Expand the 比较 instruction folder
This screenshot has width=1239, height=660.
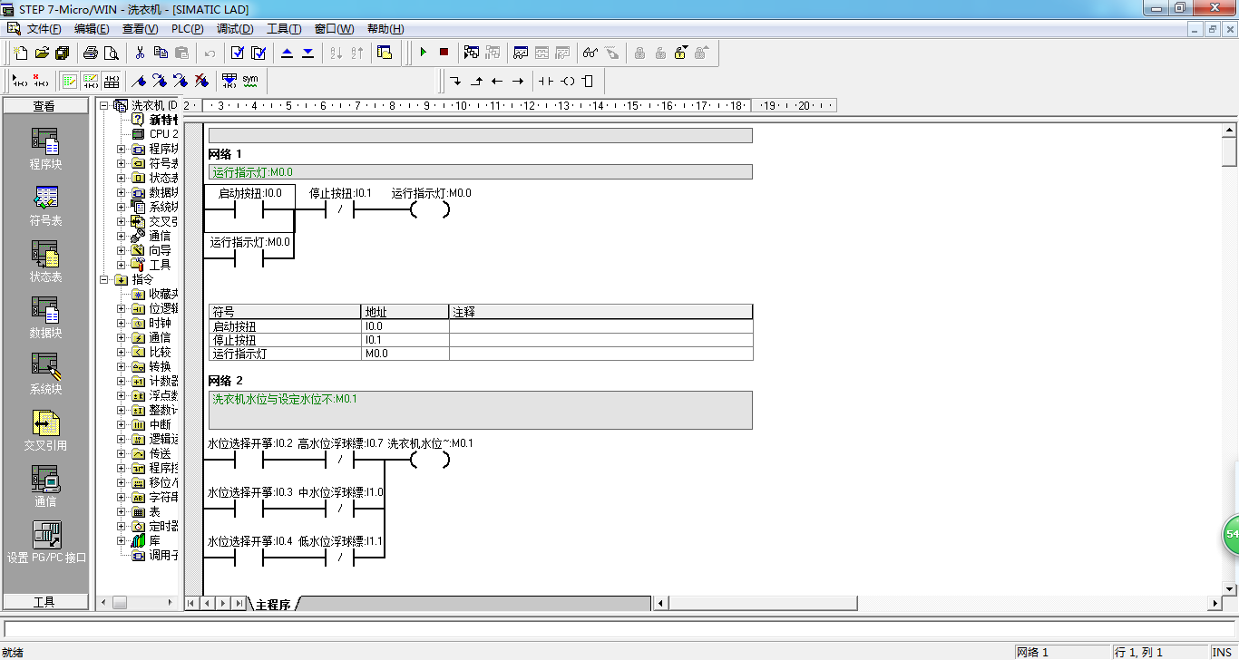point(121,352)
